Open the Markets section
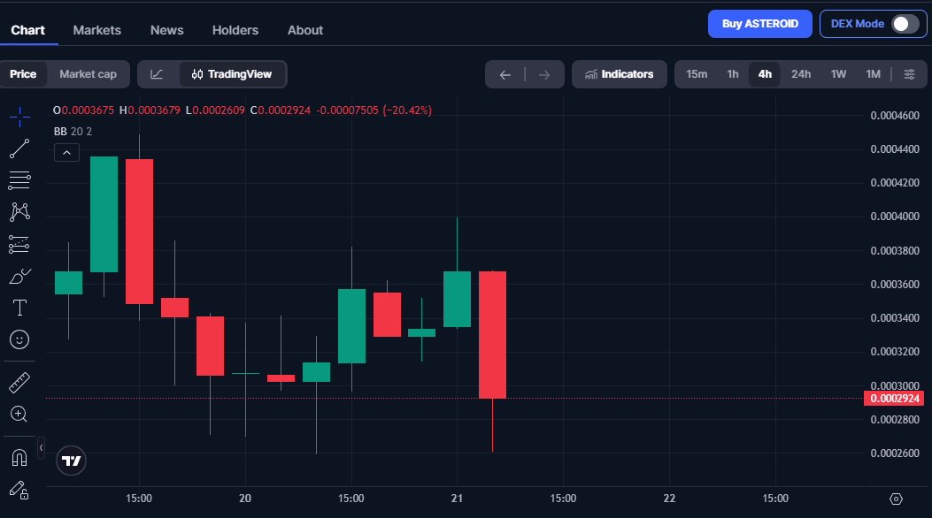 point(96,29)
